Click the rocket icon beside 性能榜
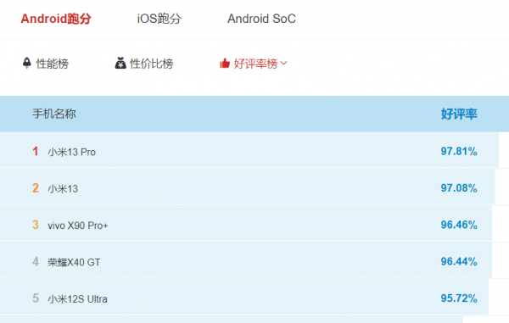Screen dimensions: 509x323 coord(27,63)
